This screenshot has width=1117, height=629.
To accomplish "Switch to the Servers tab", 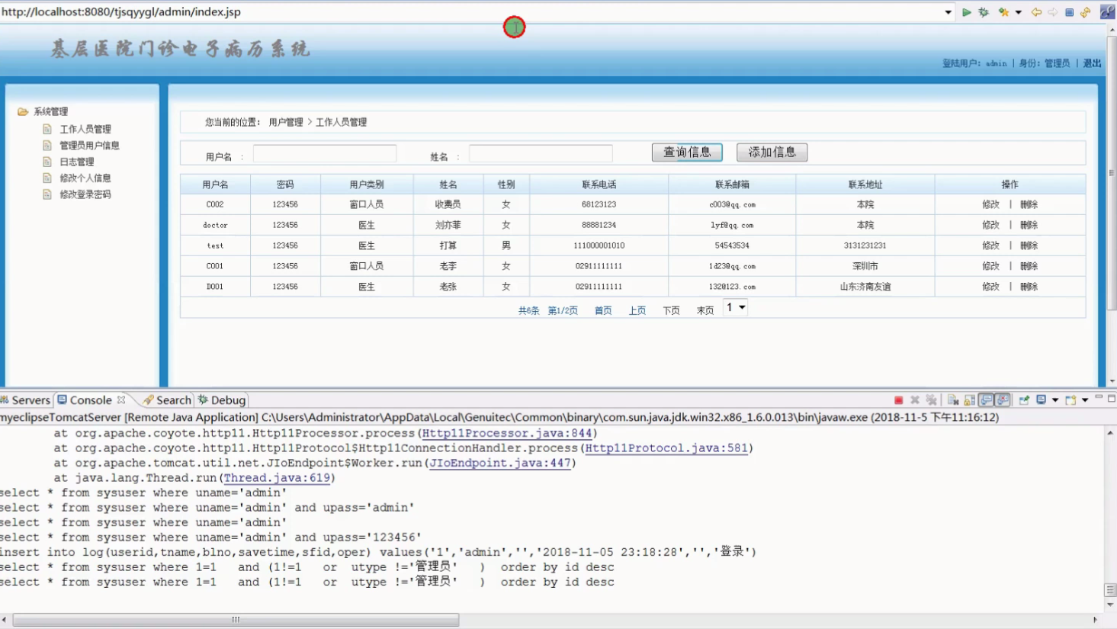I will [26, 400].
